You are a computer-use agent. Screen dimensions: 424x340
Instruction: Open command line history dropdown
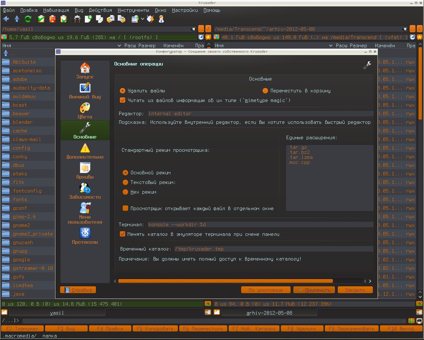coord(404,321)
